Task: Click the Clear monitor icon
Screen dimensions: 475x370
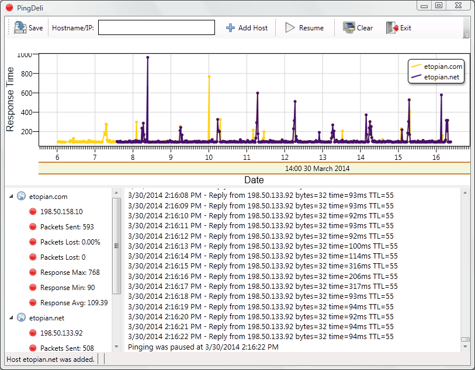Action: click(349, 27)
